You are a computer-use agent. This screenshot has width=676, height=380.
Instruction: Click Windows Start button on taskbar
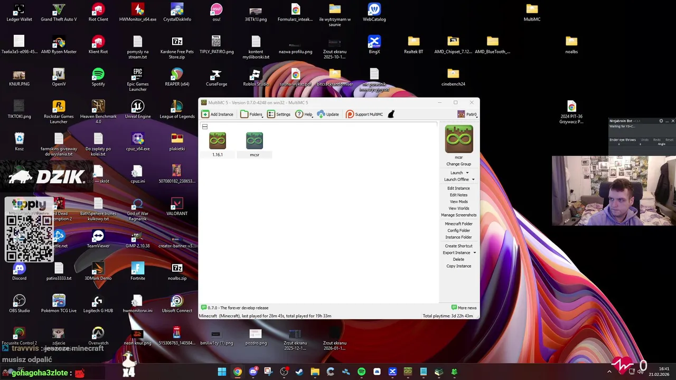[222, 372]
